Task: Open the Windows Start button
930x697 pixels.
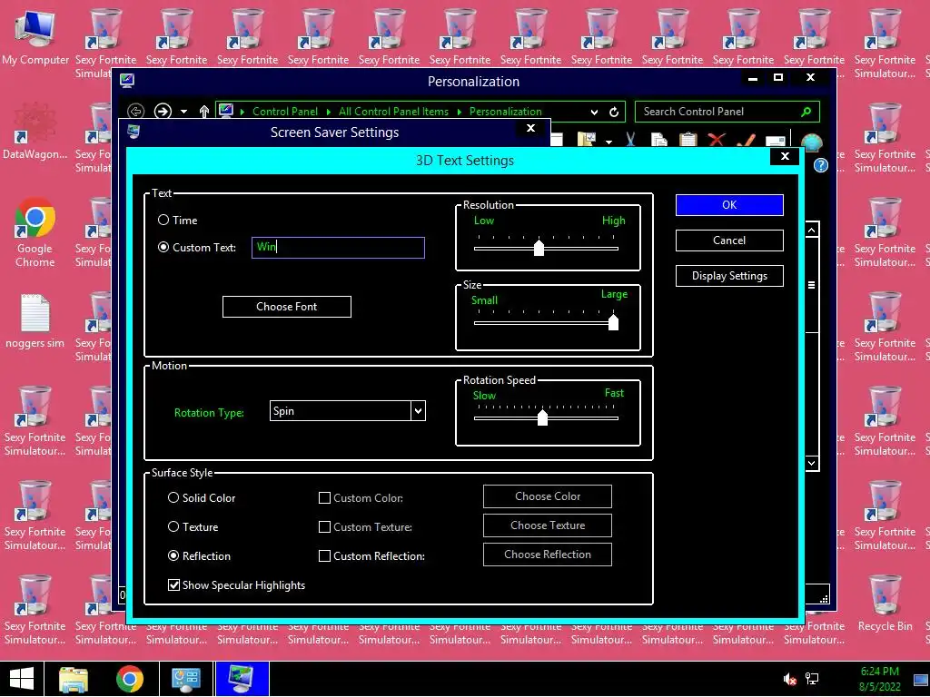Action: pyautogui.click(x=22, y=679)
